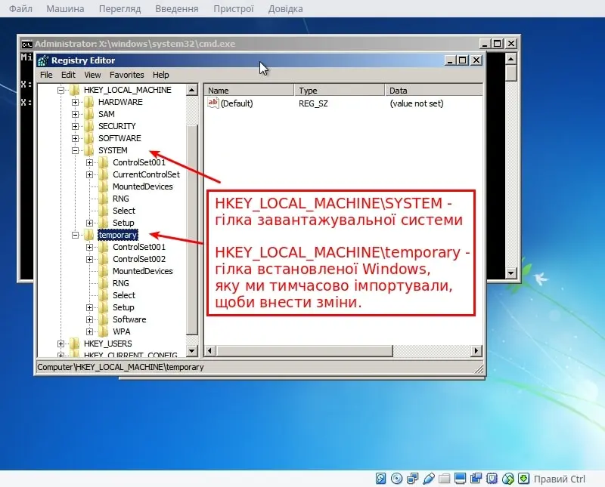Click the Правий Ctrl host key label

coord(560,479)
